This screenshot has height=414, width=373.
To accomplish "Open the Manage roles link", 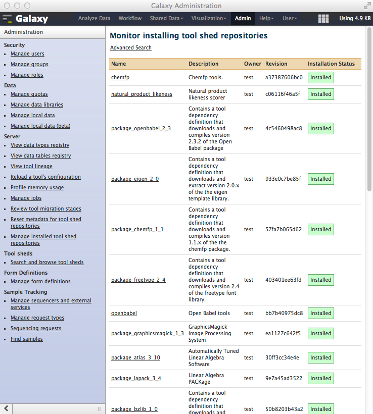I will pyautogui.click(x=27, y=75).
